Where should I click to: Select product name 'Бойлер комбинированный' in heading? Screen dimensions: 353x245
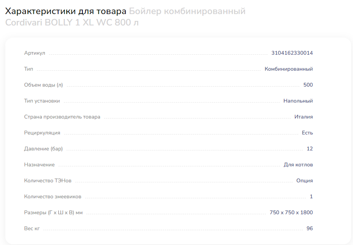187,11
